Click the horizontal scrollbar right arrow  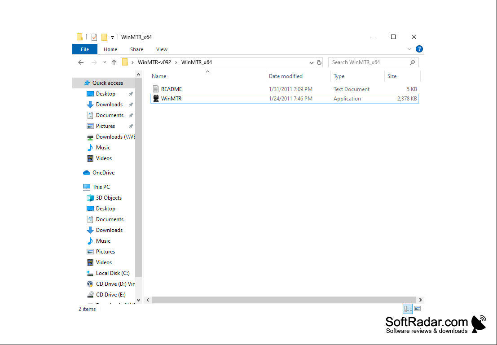click(x=421, y=300)
